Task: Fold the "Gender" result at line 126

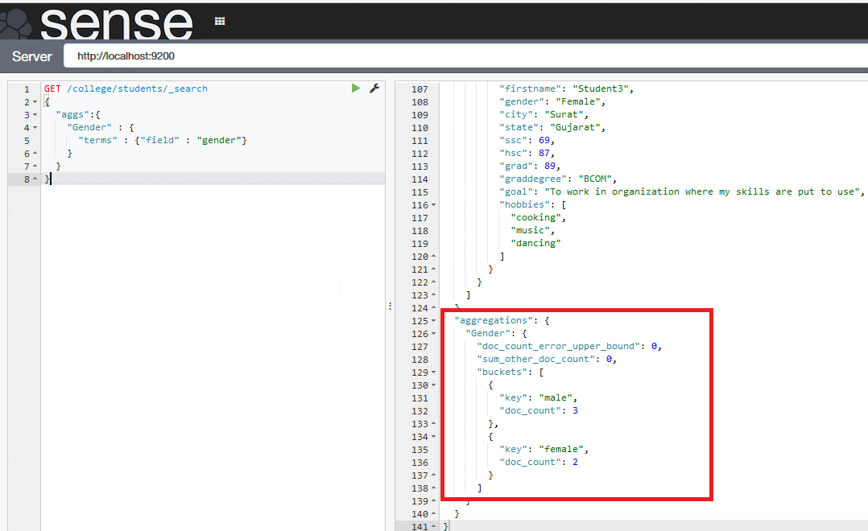Action: tap(434, 334)
